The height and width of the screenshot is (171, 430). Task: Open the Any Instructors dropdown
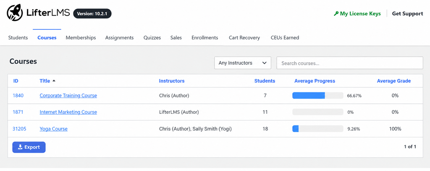[x=243, y=63]
